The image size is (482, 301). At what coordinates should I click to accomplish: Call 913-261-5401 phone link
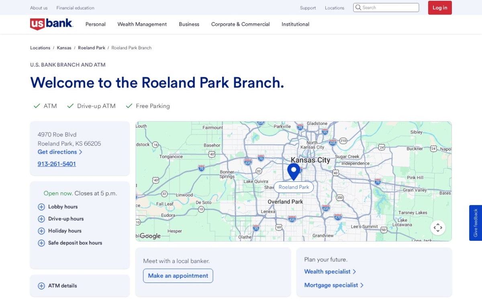[57, 164]
